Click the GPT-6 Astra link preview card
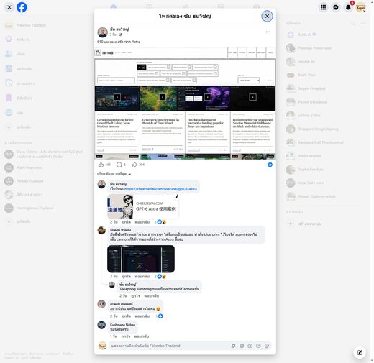Screen dimensions: 374x363 point(143,206)
